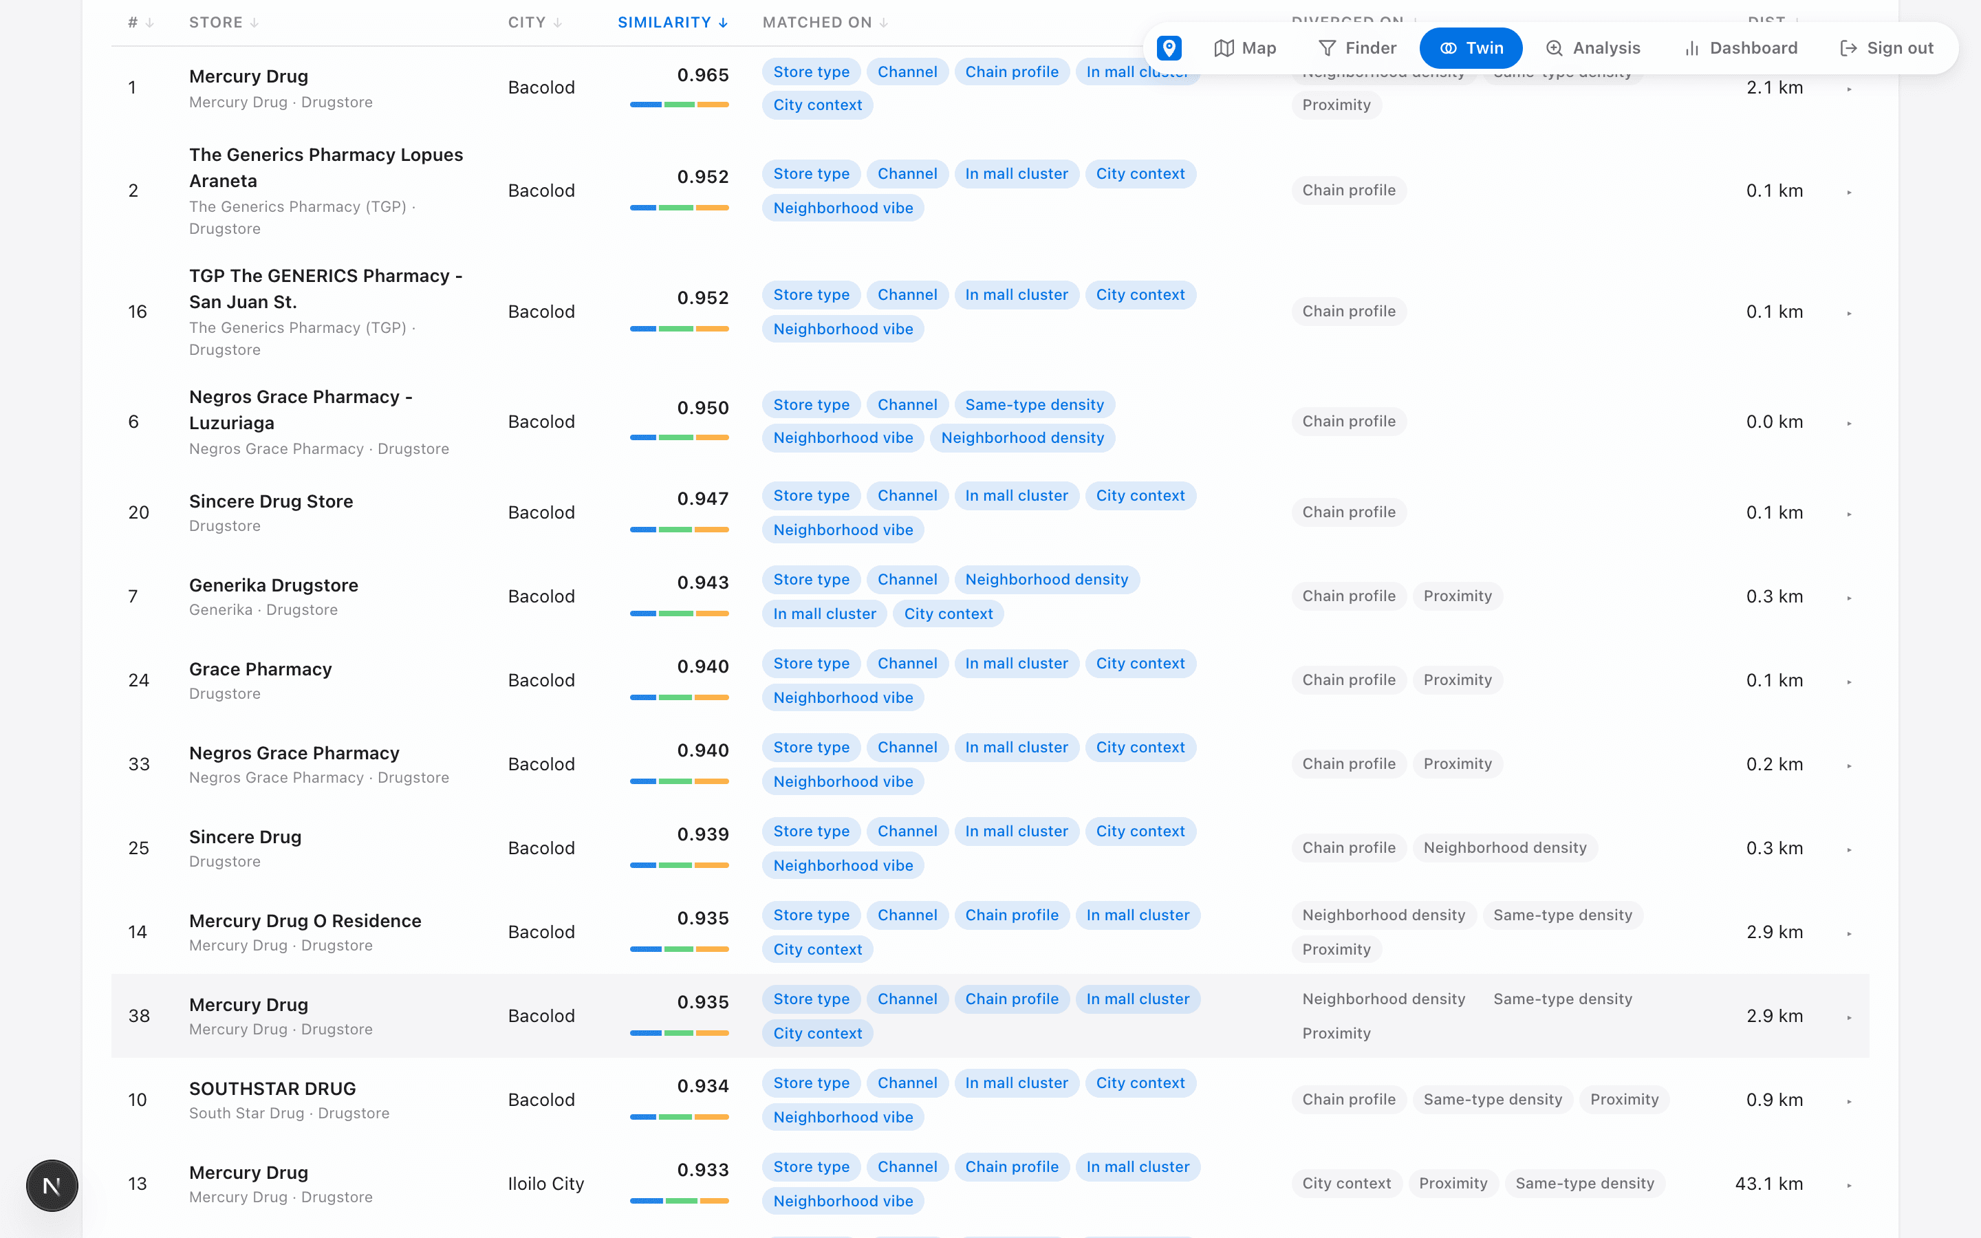Expand row 38 Mercury Drug arrow
This screenshot has height=1238, width=1981.
coord(1849,1017)
